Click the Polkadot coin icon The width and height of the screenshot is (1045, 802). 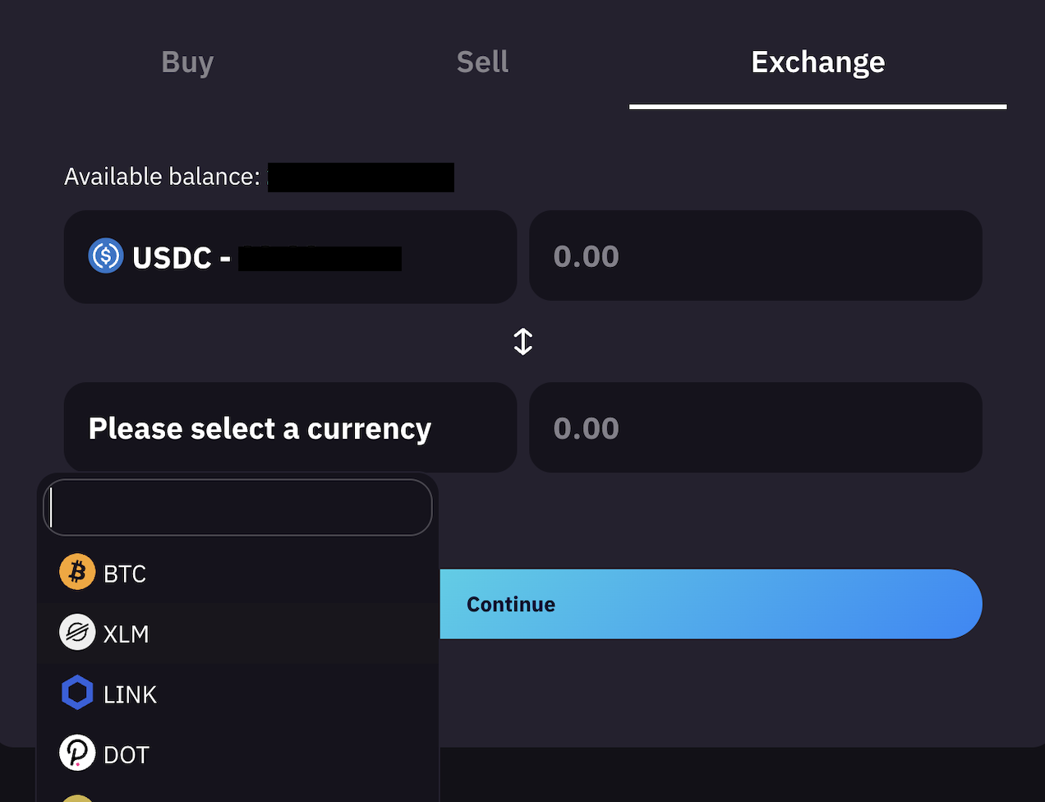(x=77, y=754)
